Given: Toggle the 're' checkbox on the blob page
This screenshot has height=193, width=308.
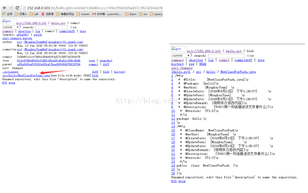Looking at the screenshot, I should click(x=248, y=56).
